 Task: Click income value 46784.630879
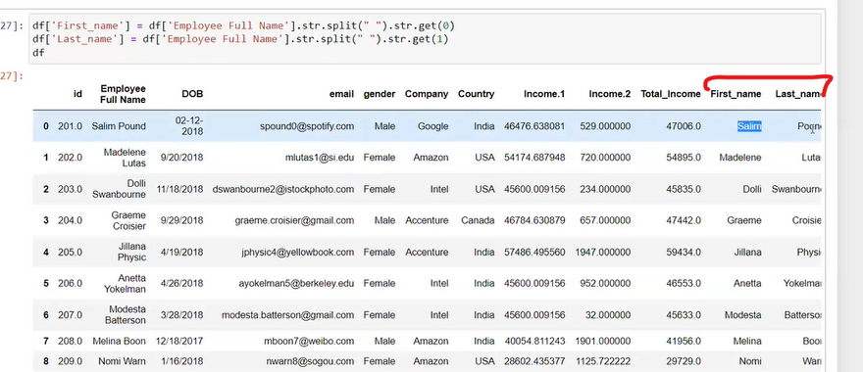(x=534, y=220)
